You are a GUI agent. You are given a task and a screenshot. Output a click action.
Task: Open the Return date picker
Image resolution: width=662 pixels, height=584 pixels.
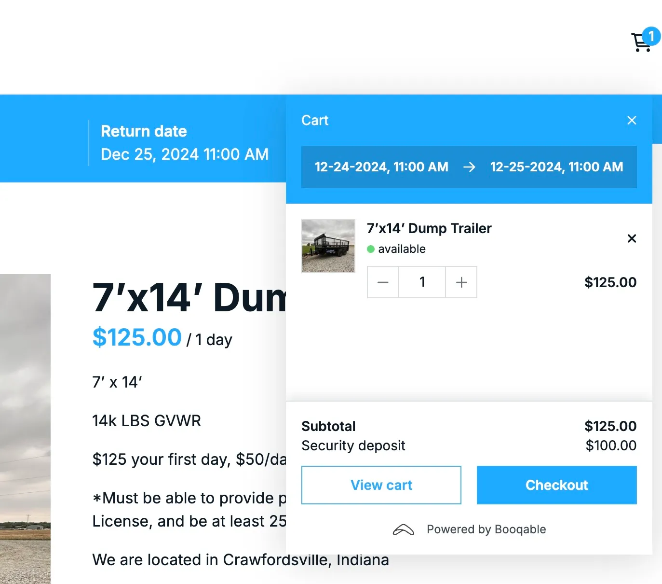(184, 143)
